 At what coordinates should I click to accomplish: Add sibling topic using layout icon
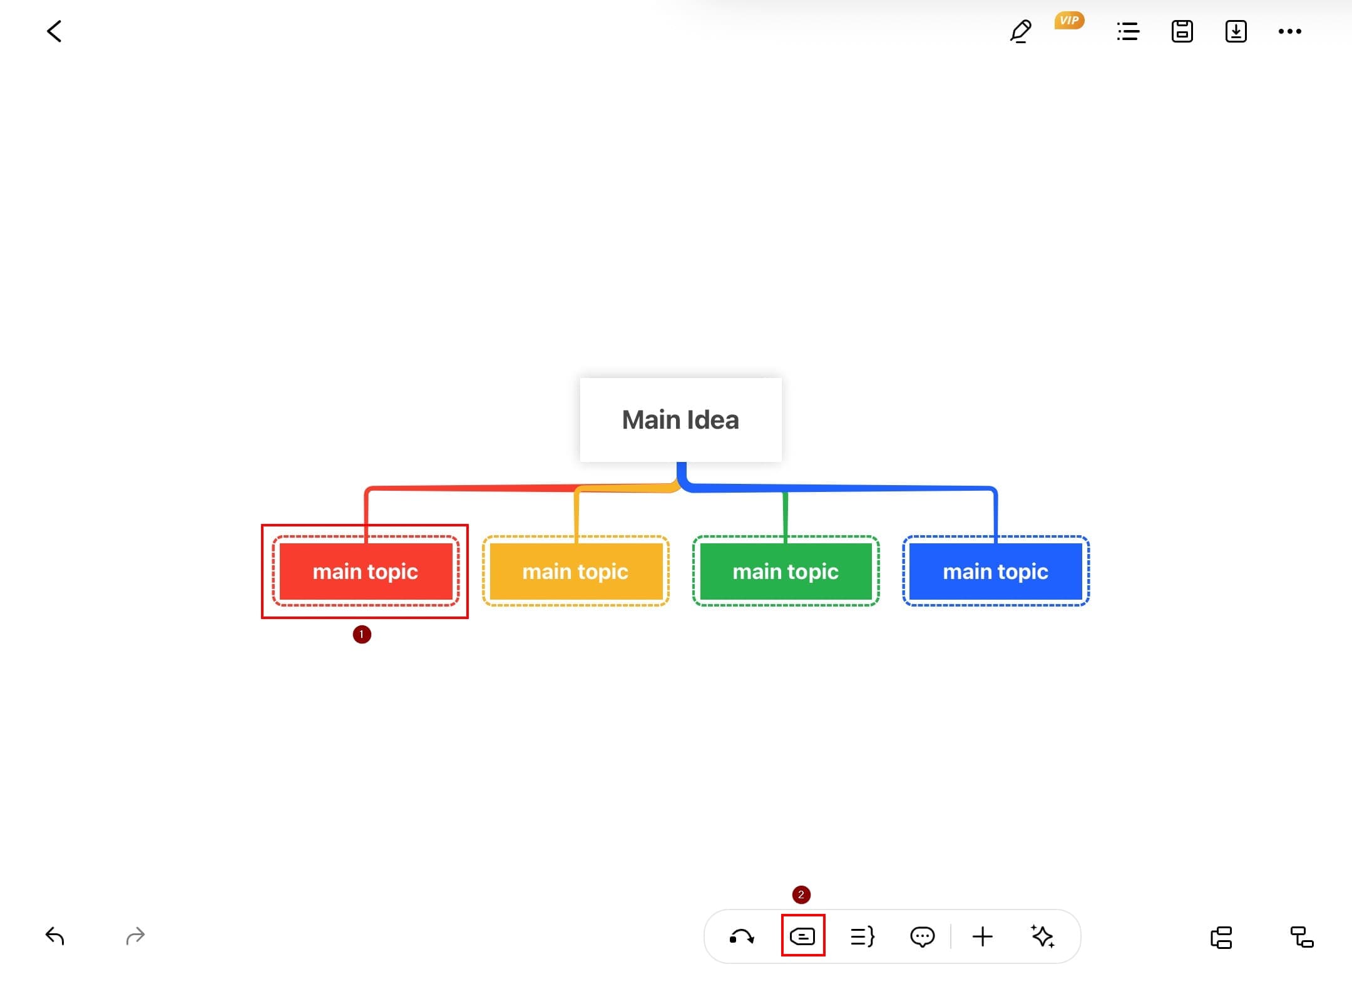click(1221, 938)
